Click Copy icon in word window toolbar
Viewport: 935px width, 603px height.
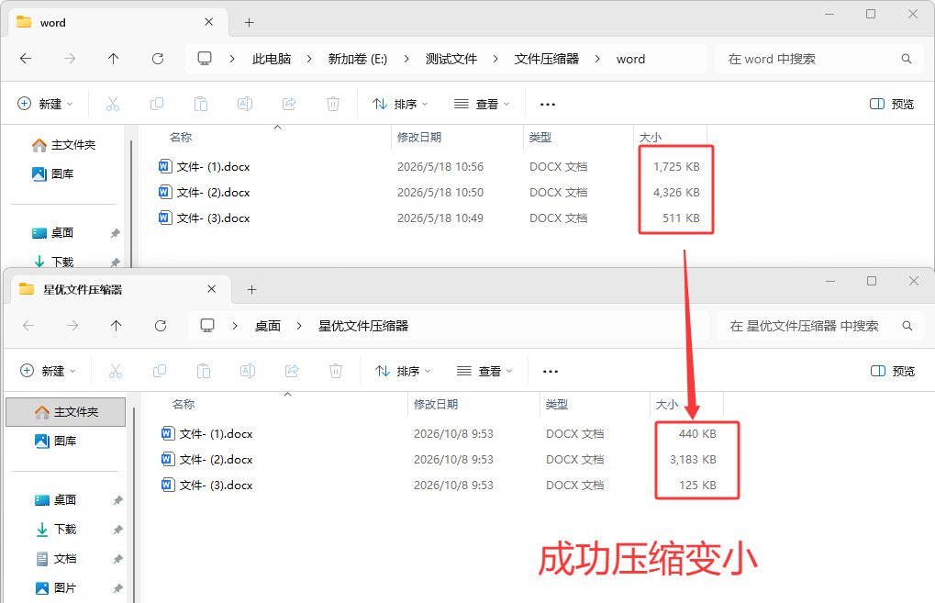point(157,104)
